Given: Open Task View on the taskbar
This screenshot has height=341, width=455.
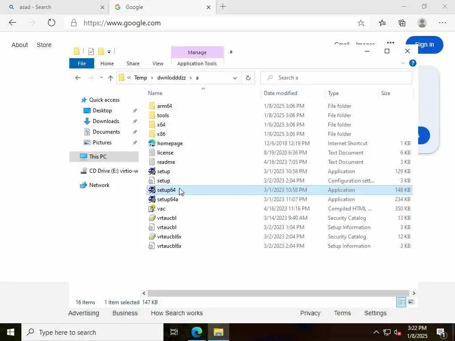Looking at the screenshot, I should (174, 332).
